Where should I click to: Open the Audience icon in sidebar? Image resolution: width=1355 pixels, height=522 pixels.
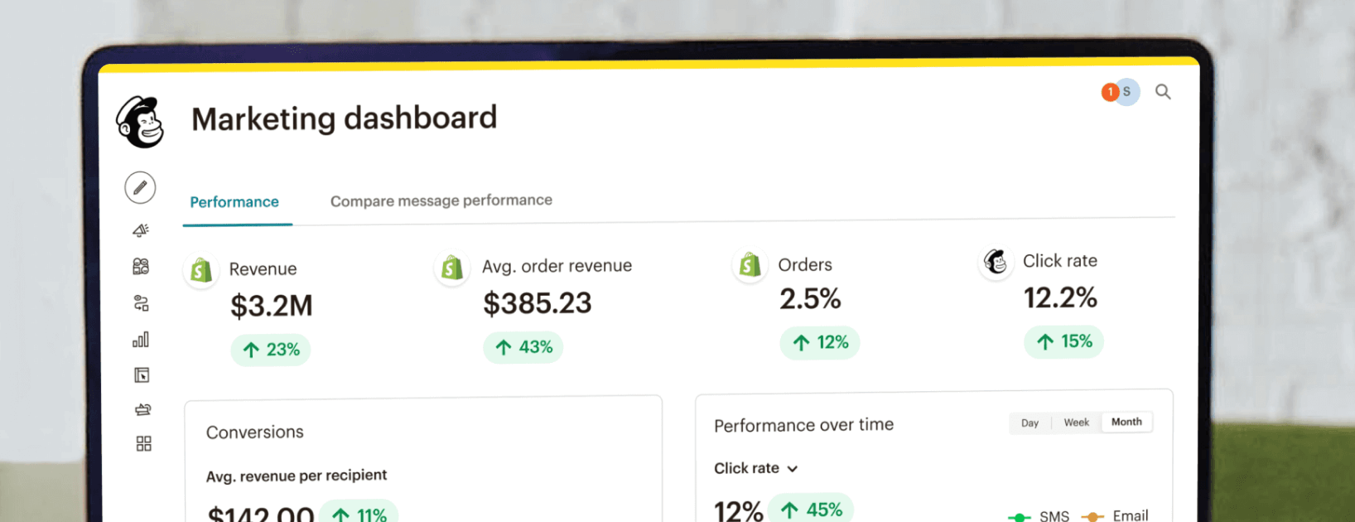pyautogui.click(x=141, y=266)
